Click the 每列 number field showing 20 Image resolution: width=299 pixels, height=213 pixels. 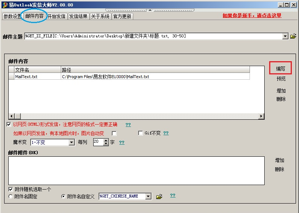click(98, 142)
